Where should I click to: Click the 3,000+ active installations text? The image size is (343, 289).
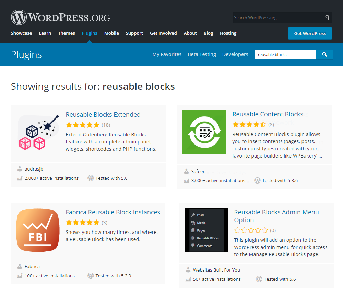[x=218, y=181]
